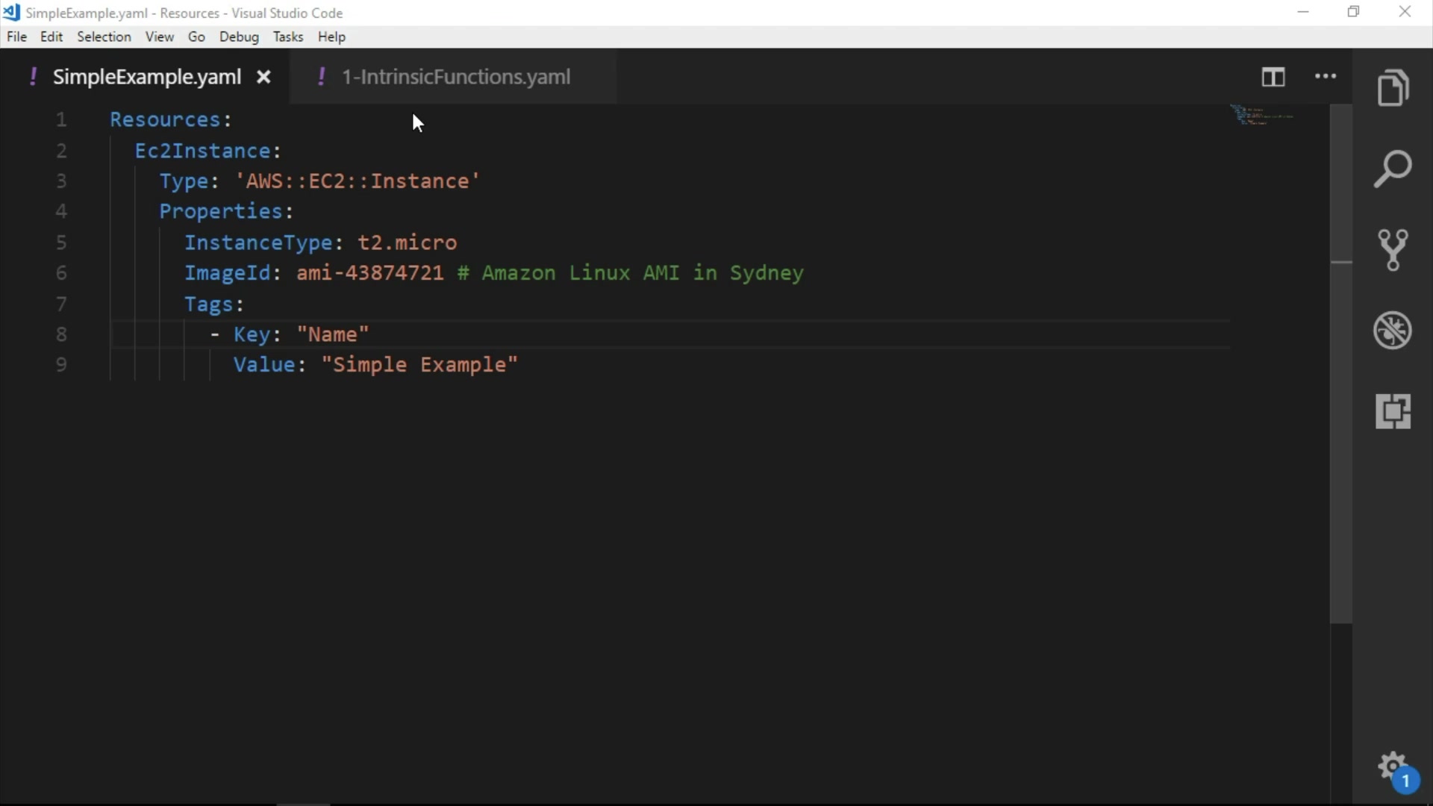Click the vertical editor scrollbar
Image resolution: width=1433 pixels, height=806 pixels.
point(1341,373)
